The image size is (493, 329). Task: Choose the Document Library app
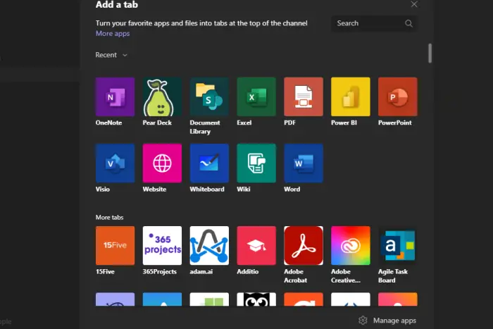pos(209,97)
